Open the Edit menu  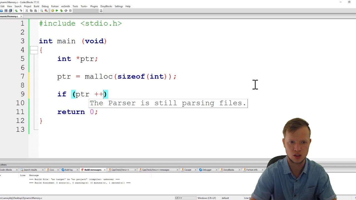(2, 6)
